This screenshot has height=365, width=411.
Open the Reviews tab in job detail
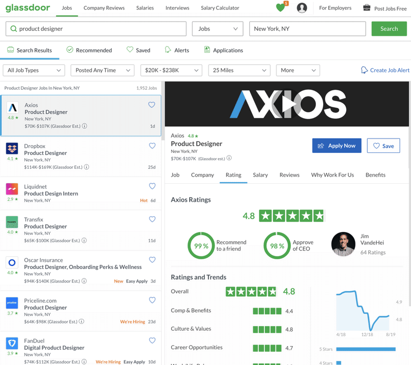tap(289, 175)
